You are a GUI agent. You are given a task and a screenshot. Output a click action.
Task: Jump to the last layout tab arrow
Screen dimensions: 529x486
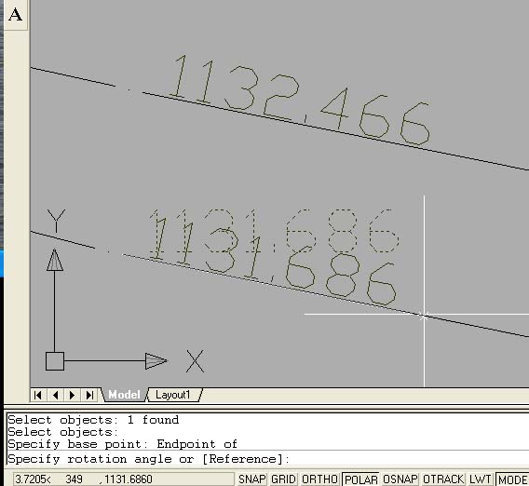coord(89,395)
